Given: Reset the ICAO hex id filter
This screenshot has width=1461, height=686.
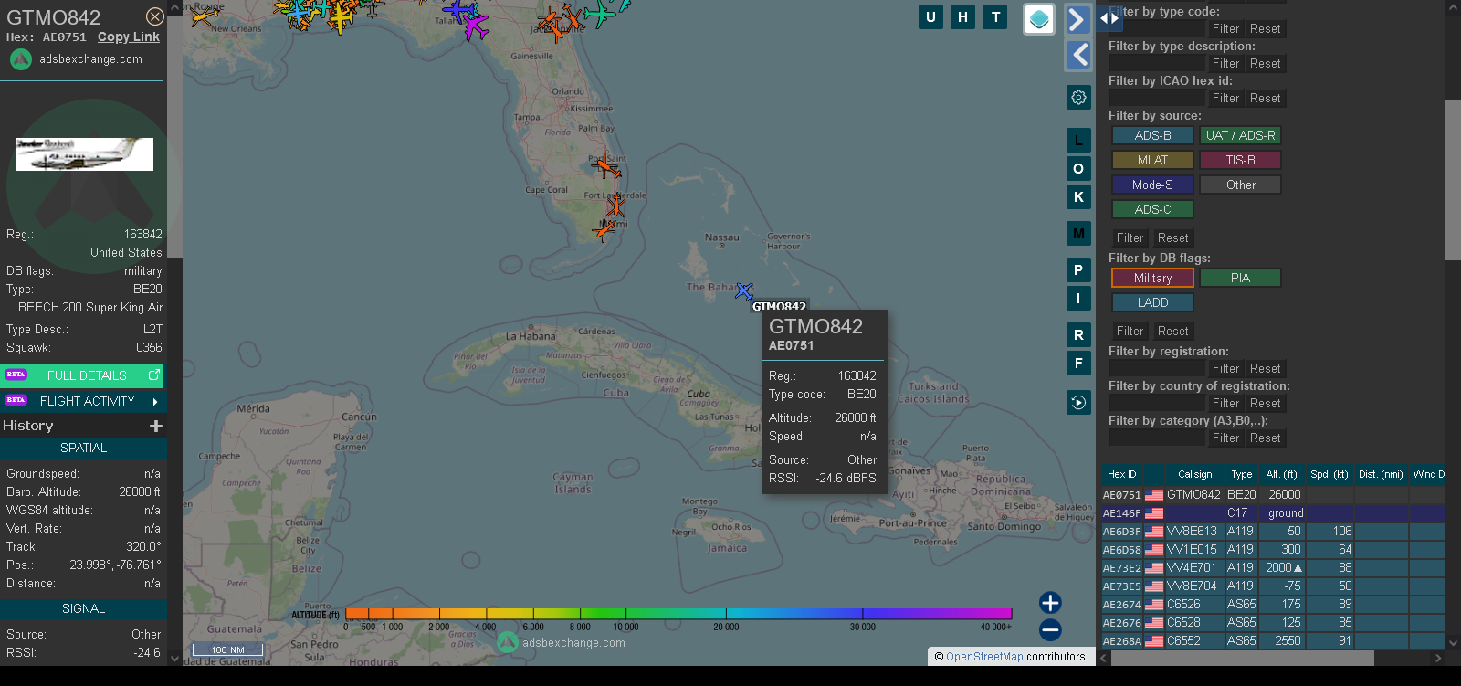Looking at the screenshot, I should tap(1265, 98).
